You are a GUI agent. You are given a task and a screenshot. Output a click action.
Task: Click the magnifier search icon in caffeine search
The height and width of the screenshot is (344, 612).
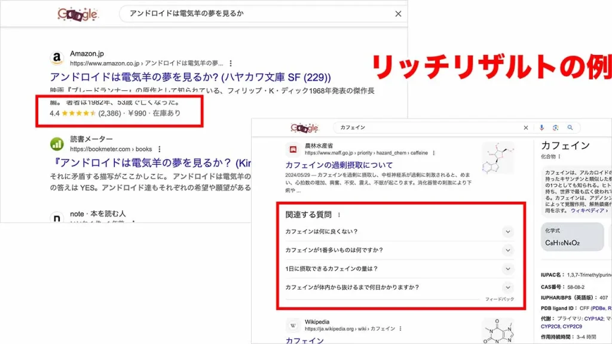pos(570,128)
